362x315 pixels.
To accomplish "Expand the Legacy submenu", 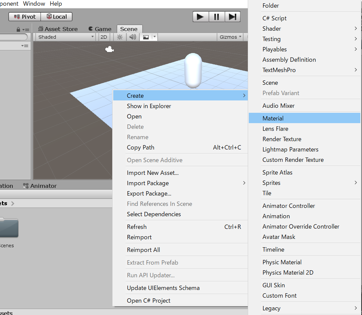I will [x=305, y=308].
